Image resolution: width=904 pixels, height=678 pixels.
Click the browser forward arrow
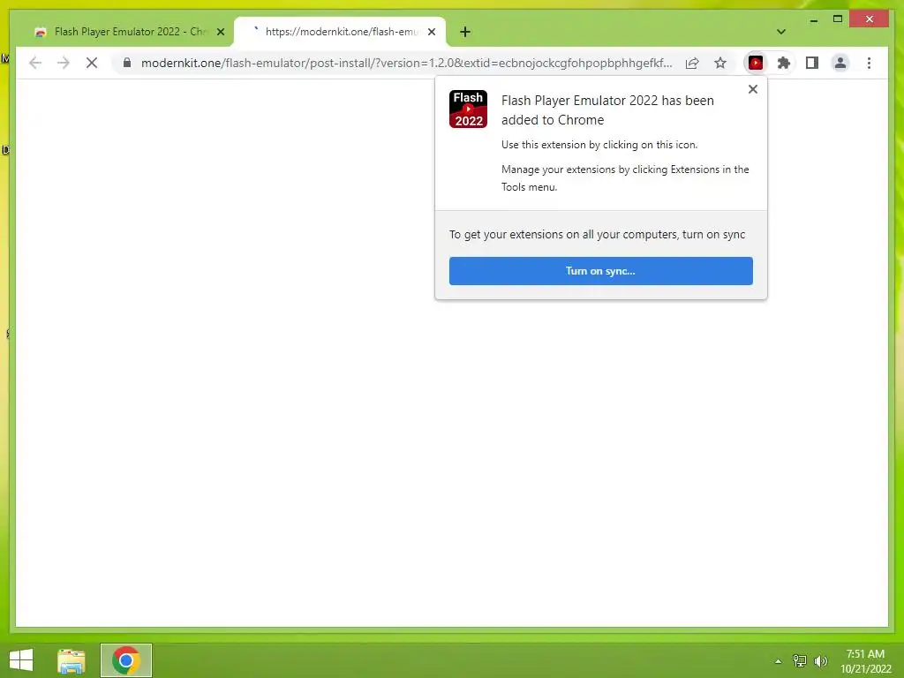64,63
